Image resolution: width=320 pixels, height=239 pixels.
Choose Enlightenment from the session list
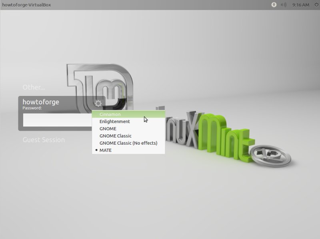coord(128,121)
